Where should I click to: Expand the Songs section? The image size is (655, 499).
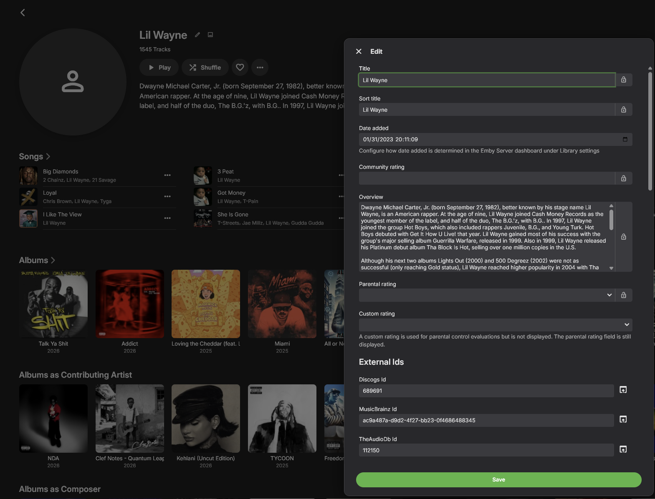35,156
